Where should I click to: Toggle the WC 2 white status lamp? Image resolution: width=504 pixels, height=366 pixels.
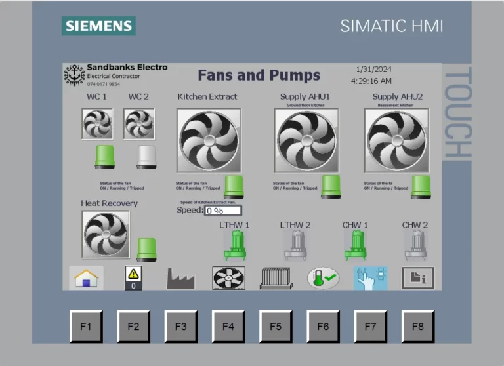[x=146, y=157]
